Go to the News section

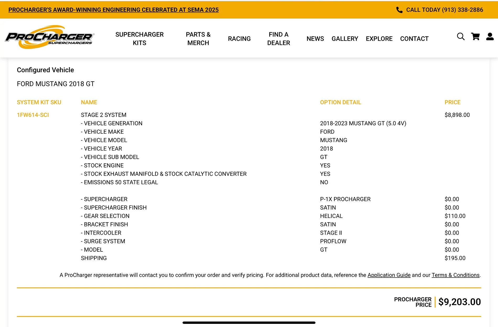[315, 39]
